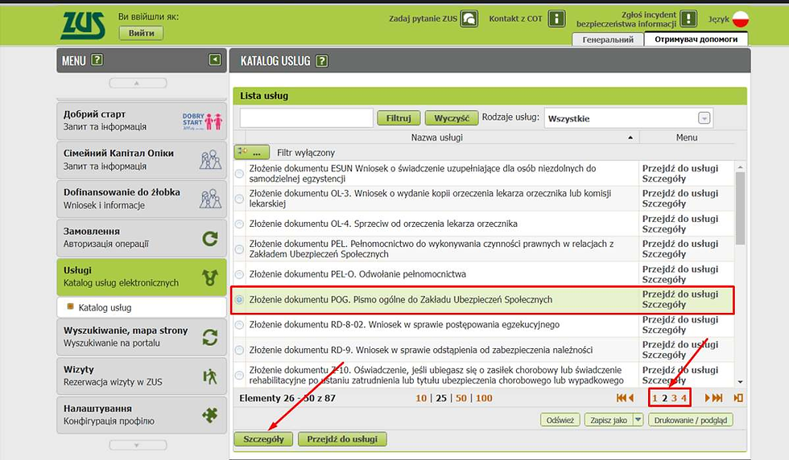The height and width of the screenshot is (460, 789).
Task: Click the ZUS logo
Action: click(x=83, y=25)
